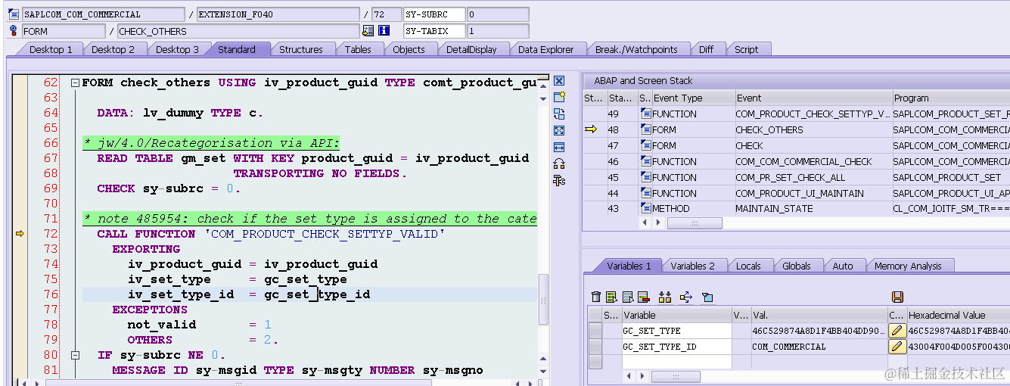Select the row selector for GC_SET_TYPE
1010x386 pixels.
595,331
